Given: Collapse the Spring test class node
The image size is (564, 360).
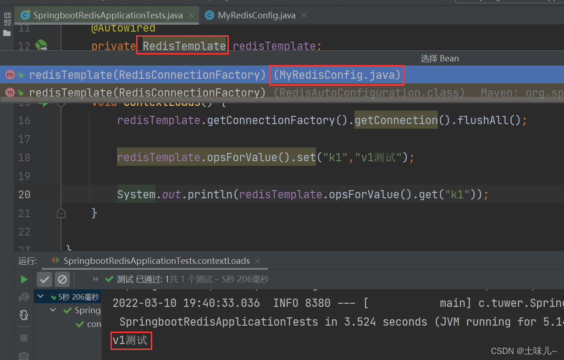Looking at the screenshot, I should tap(54, 310).
